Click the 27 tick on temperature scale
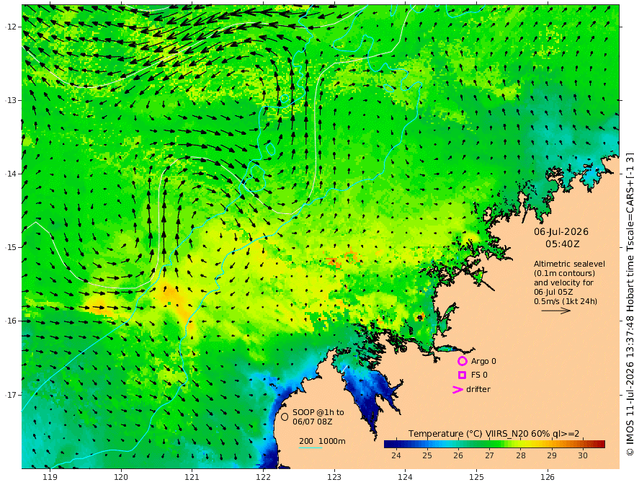This screenshot has height=490, width=634. click(489, 455)
